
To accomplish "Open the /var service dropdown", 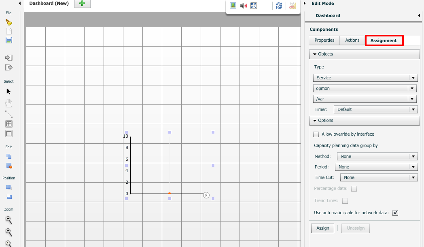I will click(365, 99).
